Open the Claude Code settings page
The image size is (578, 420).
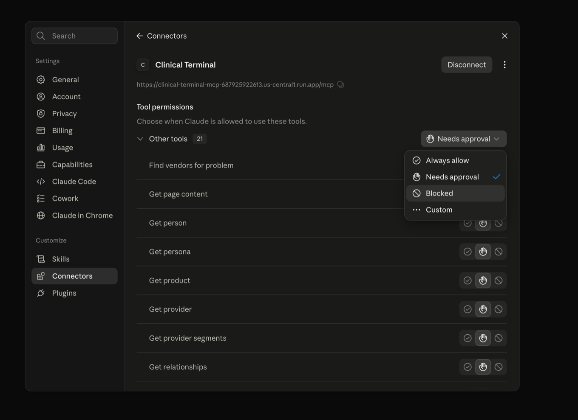pos(74,181)
